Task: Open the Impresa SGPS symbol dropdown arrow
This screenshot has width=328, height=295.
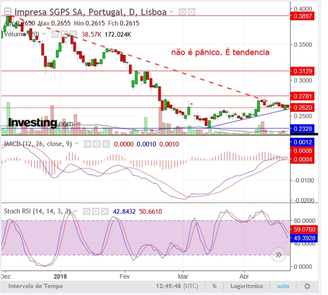Action: coord(171,12)
